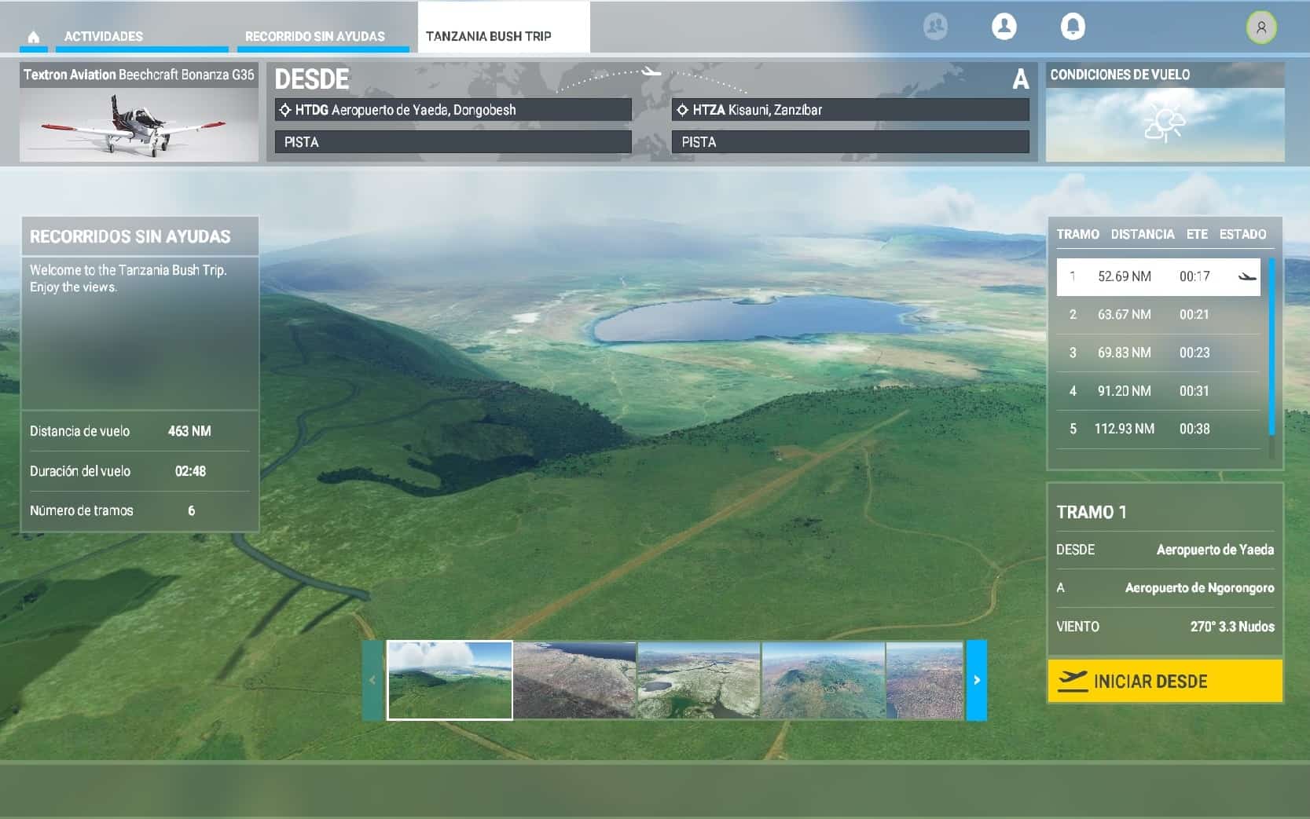Click the Bonanza G36 aircraft image
This screenshot has height=819, width=1310.
tap(139, 123)
